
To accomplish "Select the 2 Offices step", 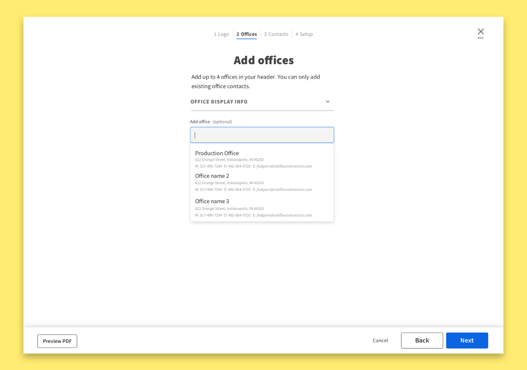I will (246, 34).
